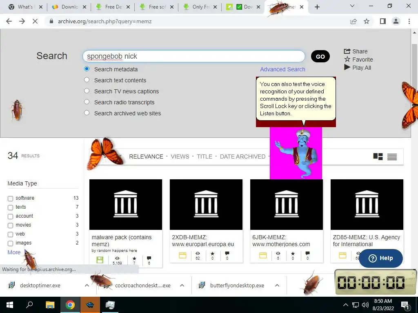Click the web icon on 2XDB-MEMZ card

click(182, 256)
